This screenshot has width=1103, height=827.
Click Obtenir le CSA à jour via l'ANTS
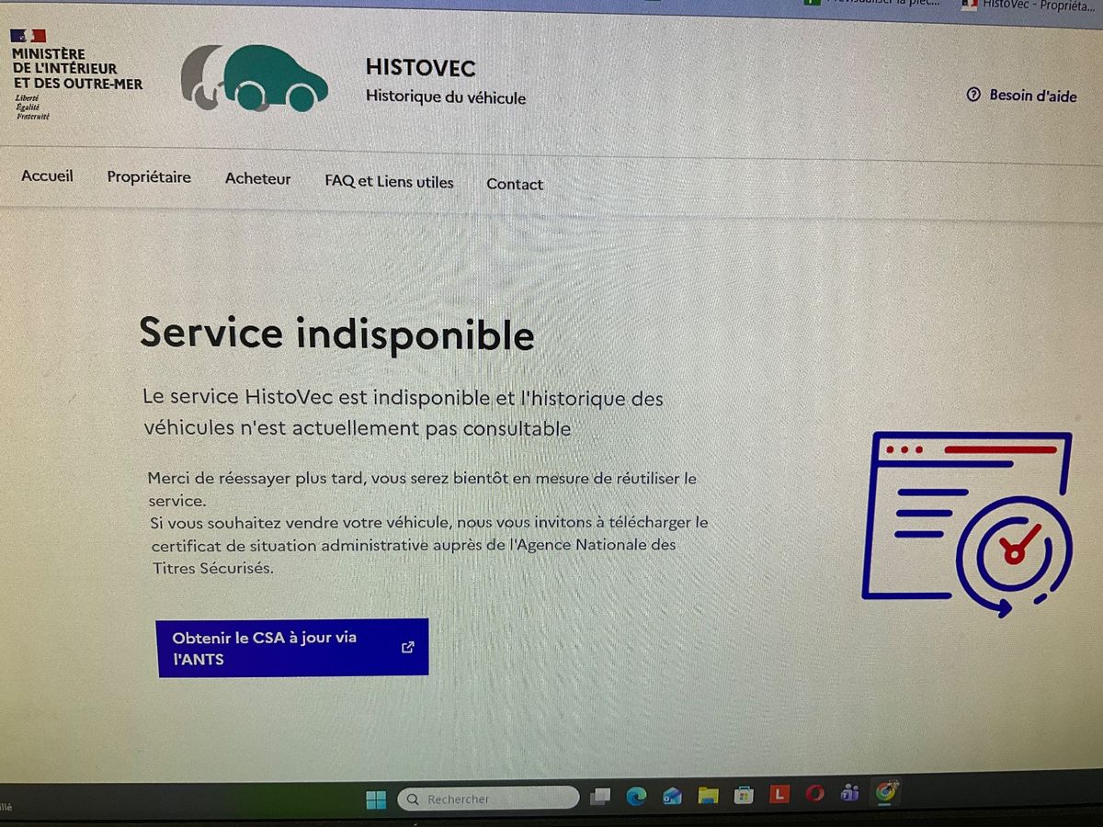[x=292, y=648]
